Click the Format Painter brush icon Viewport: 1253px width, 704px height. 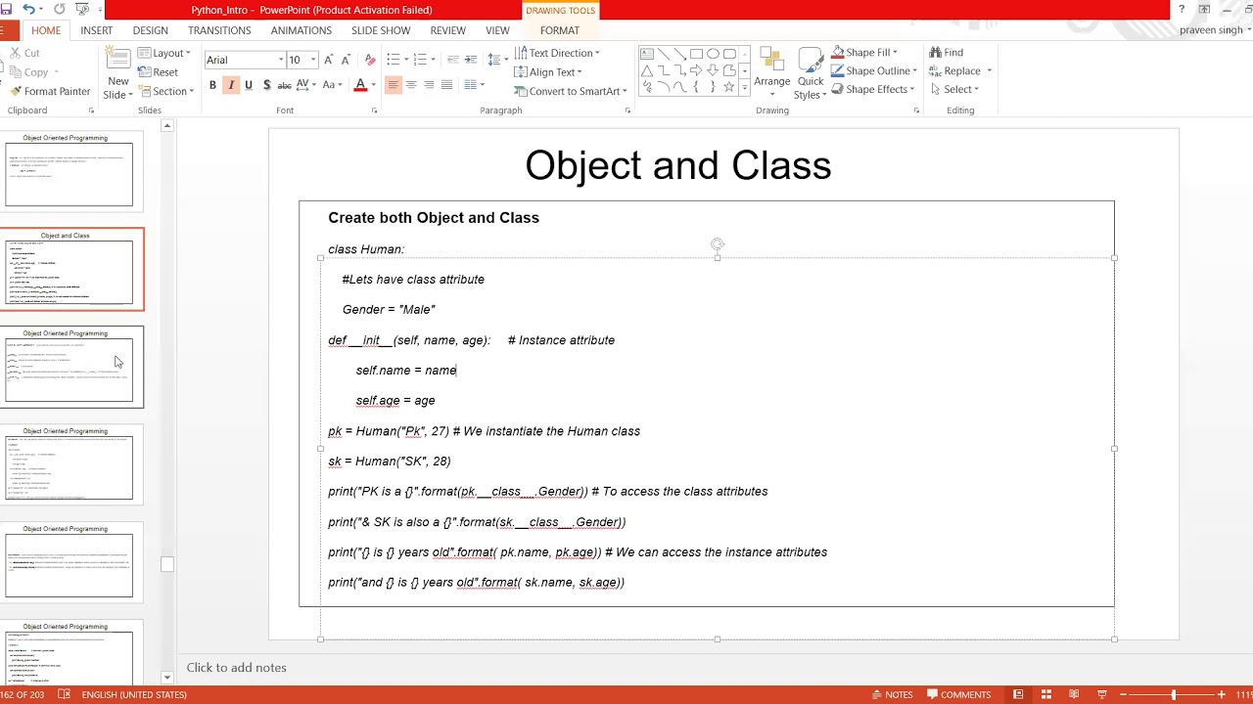(x=16, y=91)
